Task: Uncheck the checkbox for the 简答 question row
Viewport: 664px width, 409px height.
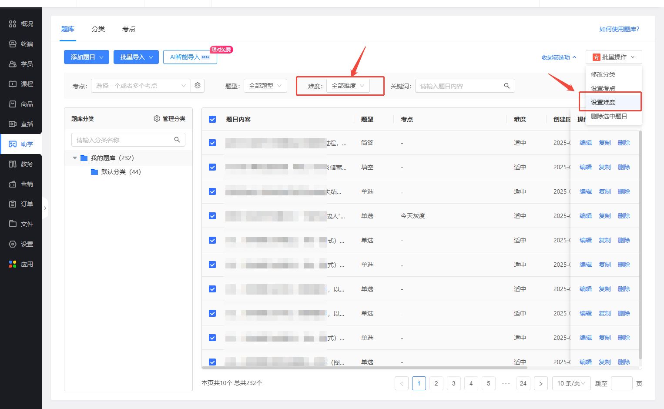Action: pyautogui.click(x=212, y=143)
